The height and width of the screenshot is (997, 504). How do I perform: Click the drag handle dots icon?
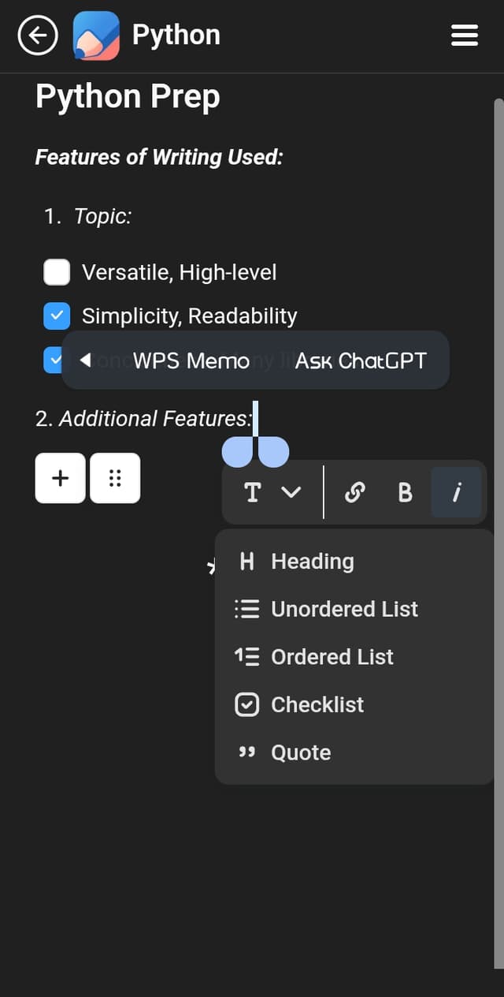coord(115,478)
